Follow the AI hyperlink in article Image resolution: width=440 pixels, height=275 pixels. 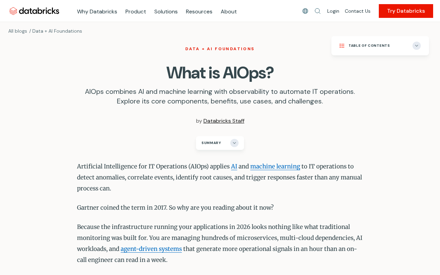pos(234,166)
